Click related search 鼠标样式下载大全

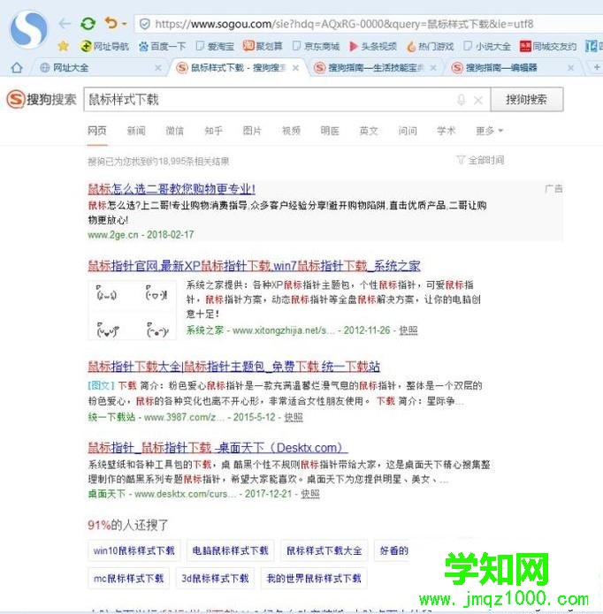point(324,550)
